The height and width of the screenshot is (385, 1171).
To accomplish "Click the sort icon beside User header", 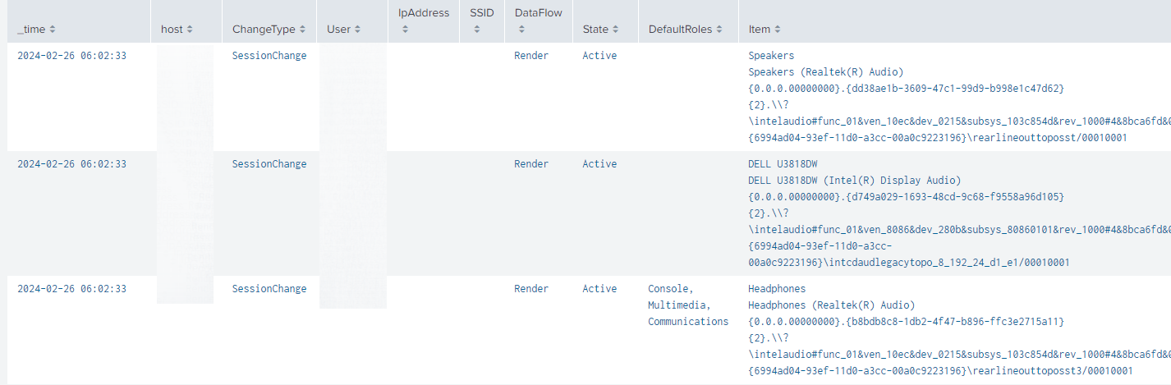I will point(359,30).
